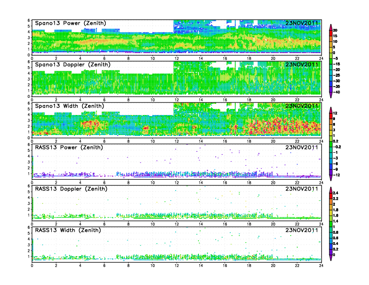Click the -35 label on the top colorbar

click(x=336, y=87)
